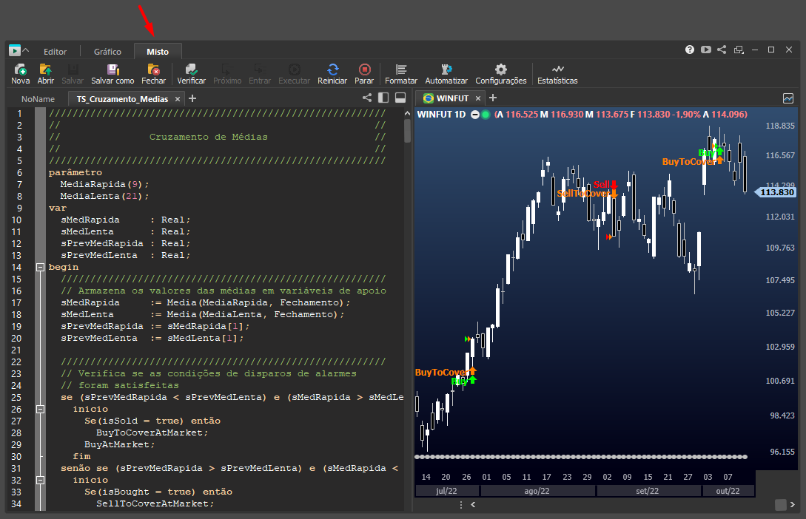Open the NoName code tab
Screen dimensions: 806x519
pos(38,98)
